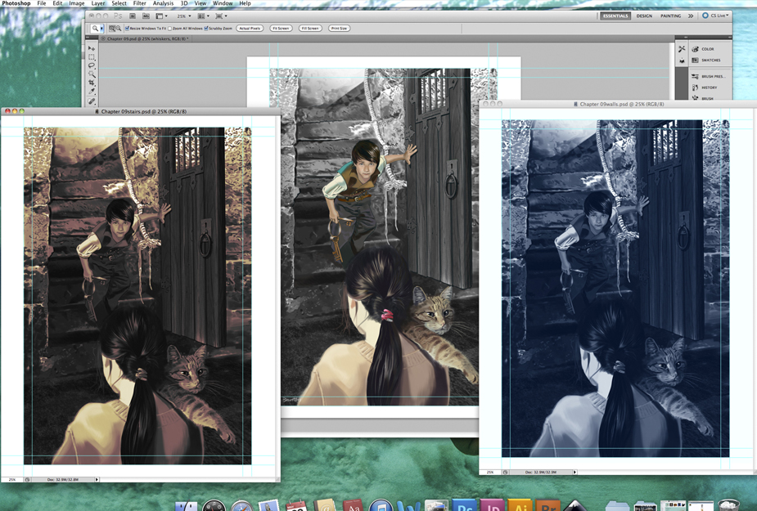Open the Swatches panel

(x=705, y=61)
